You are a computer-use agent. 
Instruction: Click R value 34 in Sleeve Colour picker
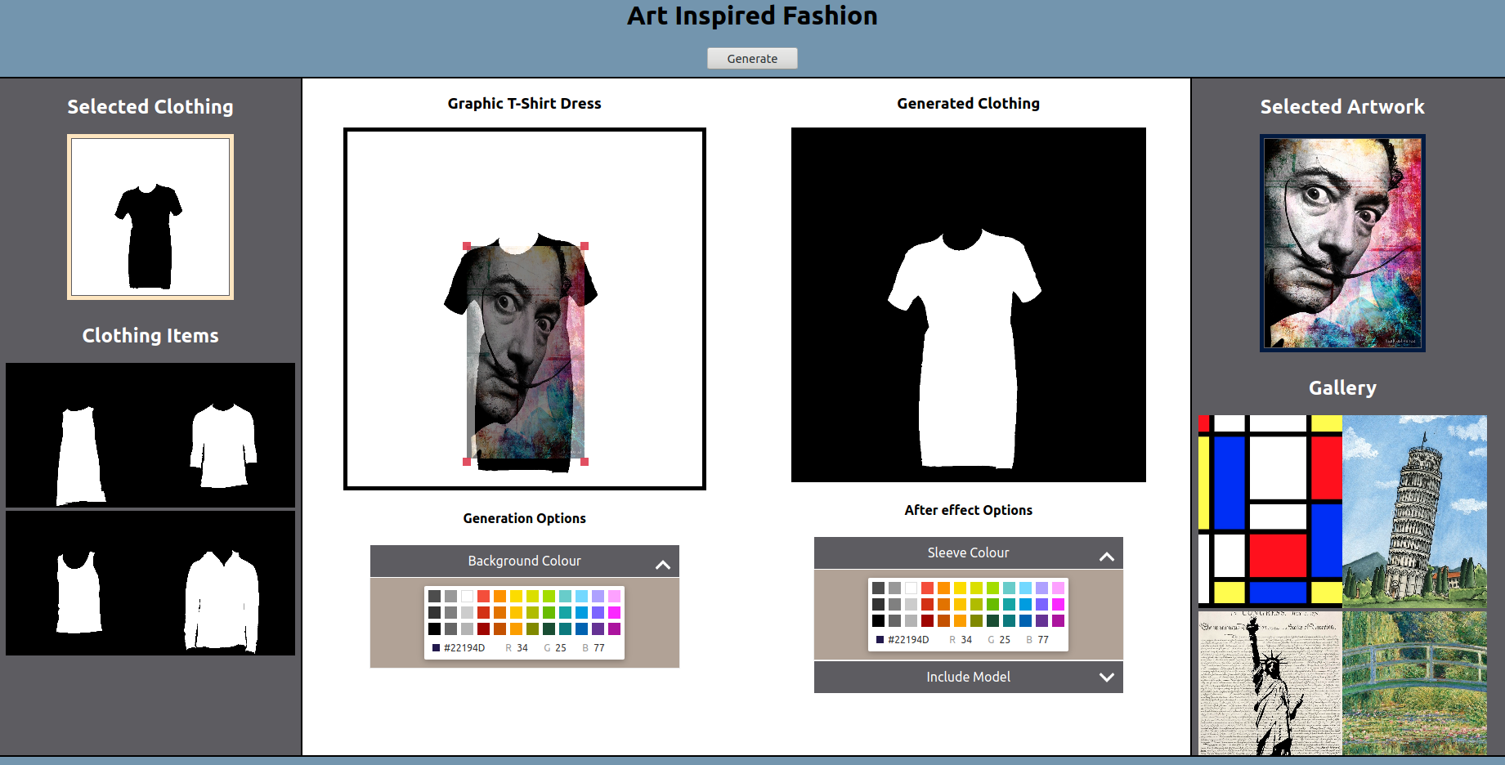966,639
